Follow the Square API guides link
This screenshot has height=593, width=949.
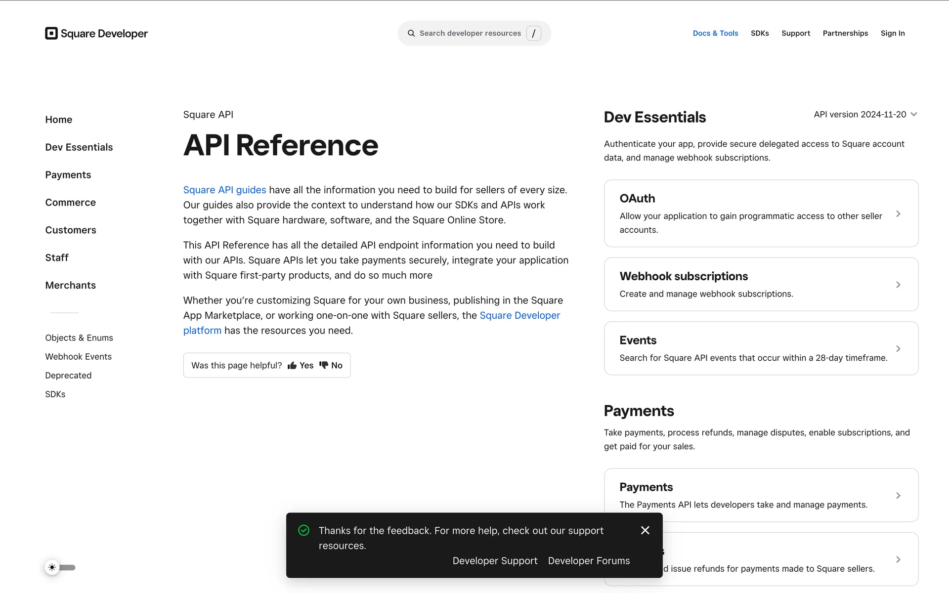pyautogui.click(x=224, y=190)
